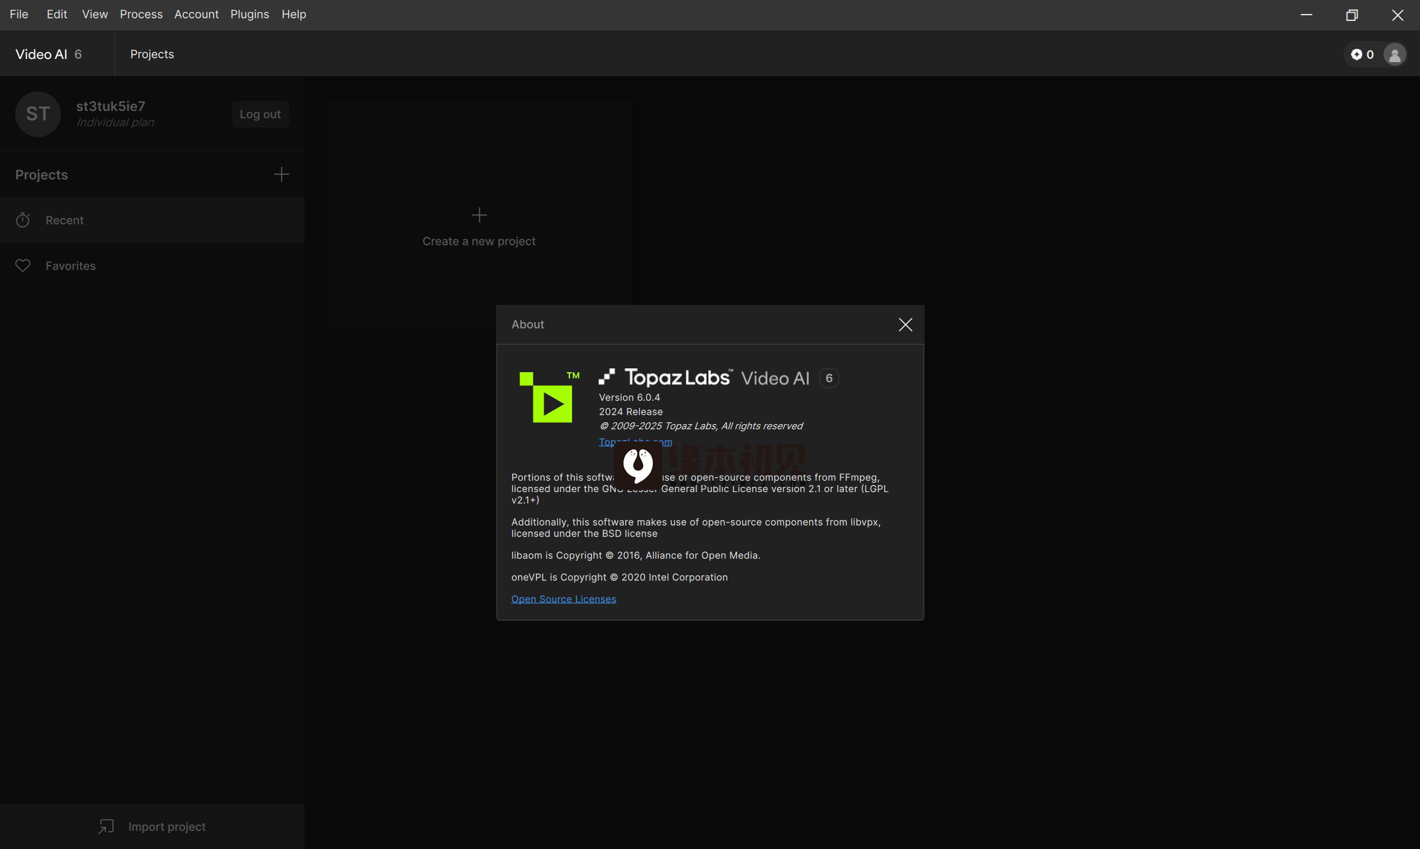Open the Edit menu
This screenshot has width=1420, height=849.
pos(56,14)
